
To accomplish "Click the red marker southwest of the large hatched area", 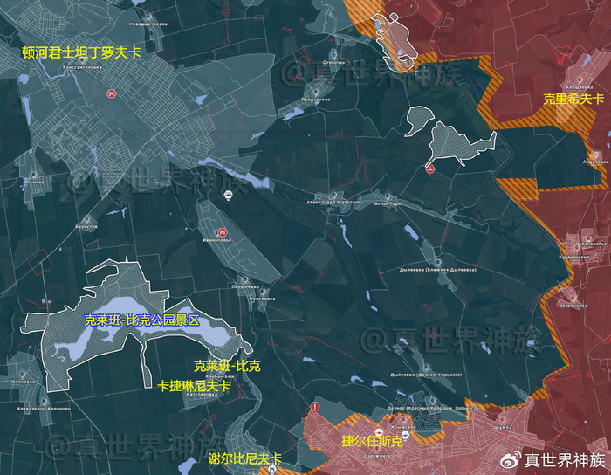I will 430,169.
